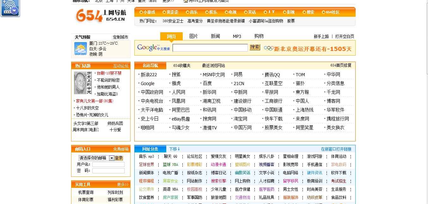The height and width of the screenshot is (204, 428).
Task: Select the 网页 search tab
Action: click(171, 36)
